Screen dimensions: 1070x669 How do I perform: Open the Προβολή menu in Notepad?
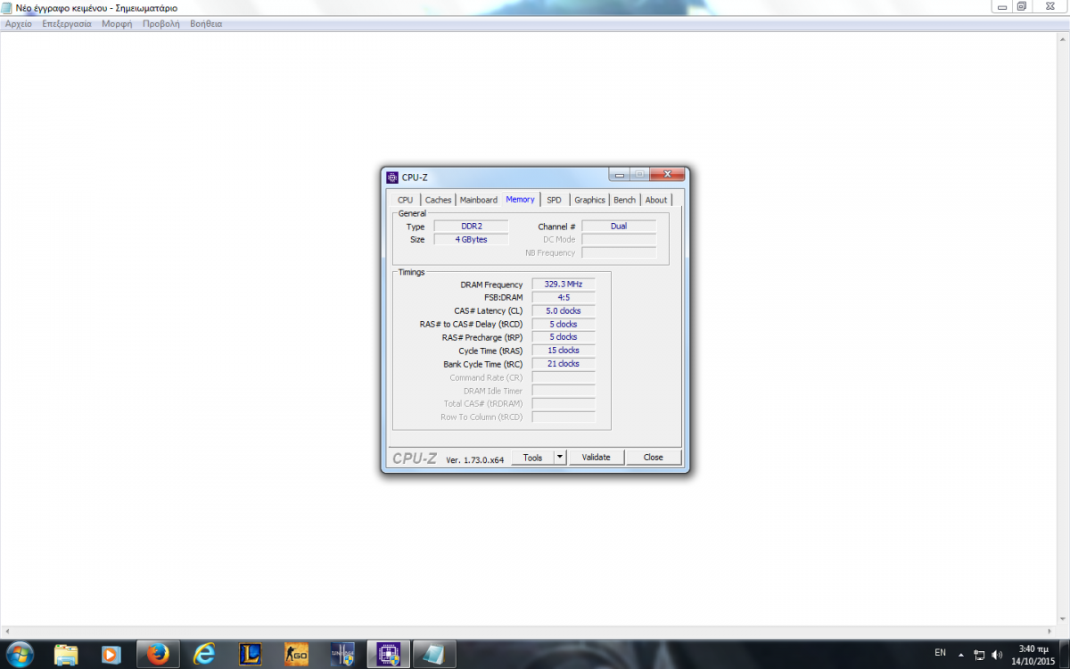click(161, 24)
